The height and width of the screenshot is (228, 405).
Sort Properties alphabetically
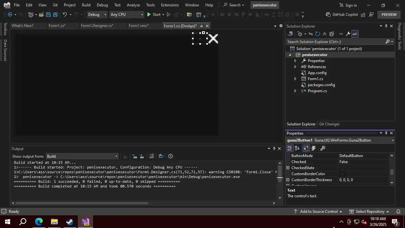tap(297, 148)
